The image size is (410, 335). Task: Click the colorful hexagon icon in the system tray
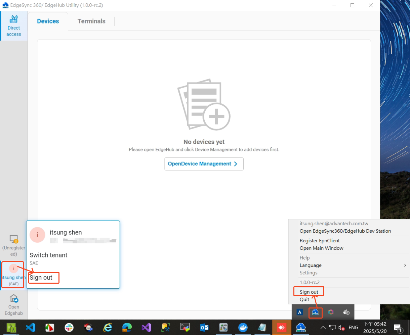(331, 312)
